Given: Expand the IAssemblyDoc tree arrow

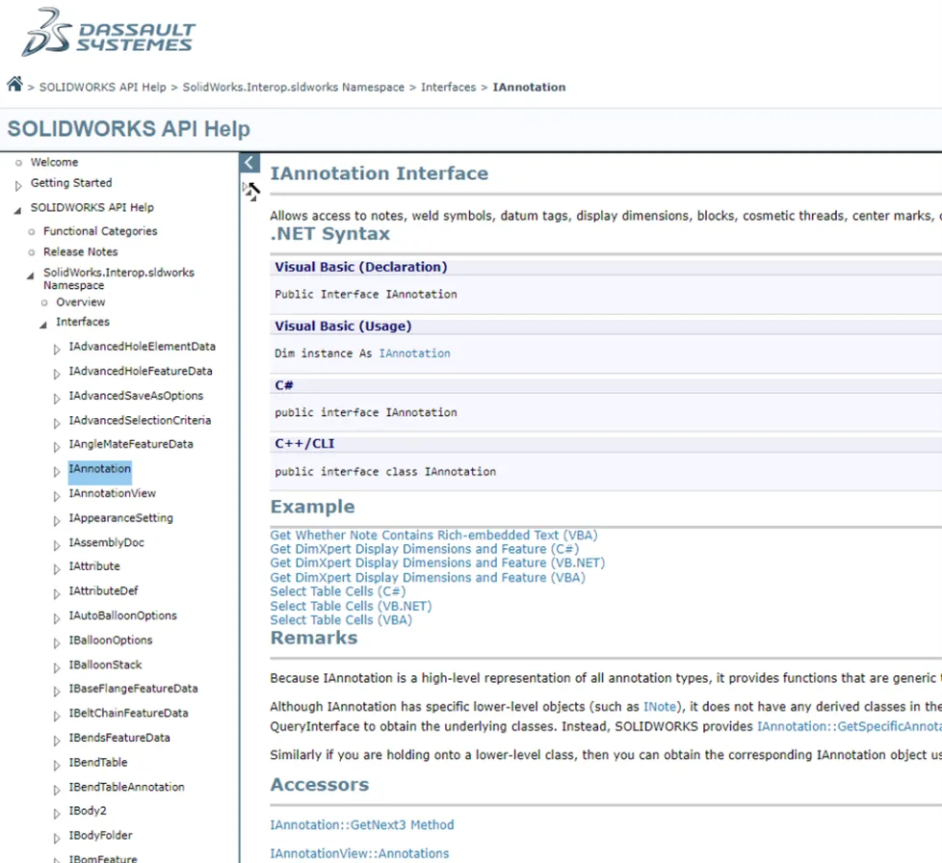Looking at the screenshot, I should (x=57, y=545).
